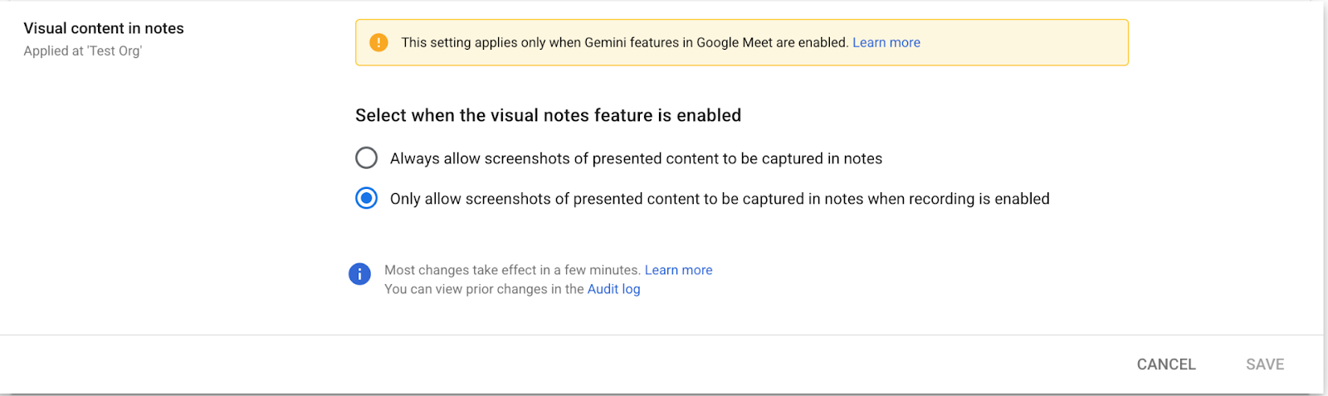The image size is (1328, 396).
Task: Click 'You can view prior changes in the' text
Action: 484,289
